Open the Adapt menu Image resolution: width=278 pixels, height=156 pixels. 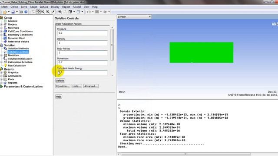tap(33, 7)
